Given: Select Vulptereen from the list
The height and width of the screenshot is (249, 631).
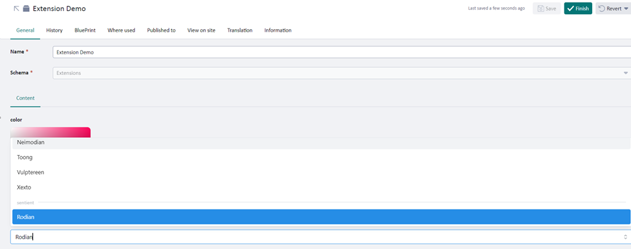Looking at the screenshot, I should click(321, 172).
